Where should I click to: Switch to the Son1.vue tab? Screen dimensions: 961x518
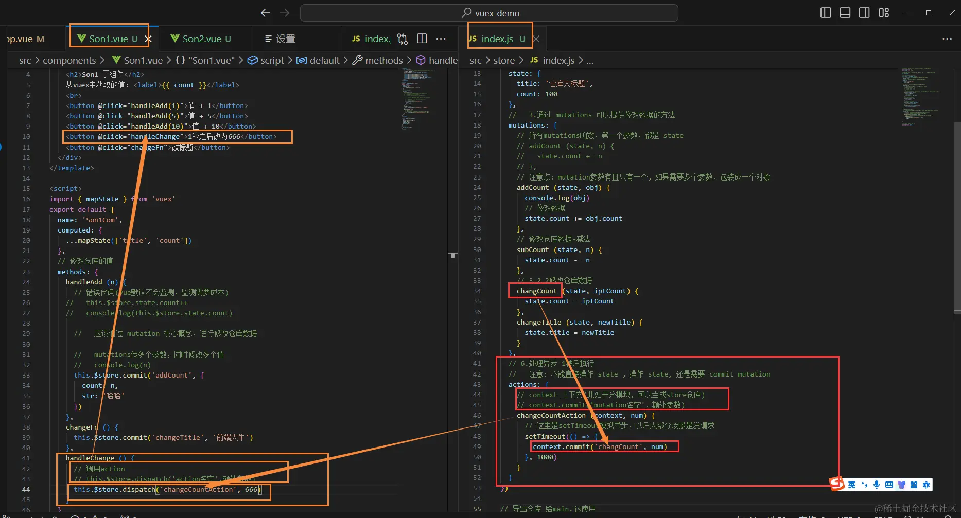point(108,39)
